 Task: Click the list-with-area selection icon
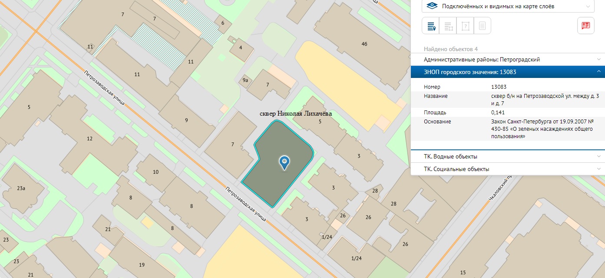pyautogui.click(x=448, y=26)
